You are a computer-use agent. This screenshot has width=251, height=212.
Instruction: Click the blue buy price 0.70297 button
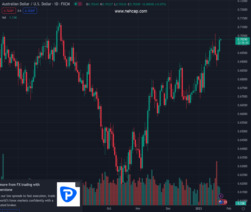coord(30,11)
